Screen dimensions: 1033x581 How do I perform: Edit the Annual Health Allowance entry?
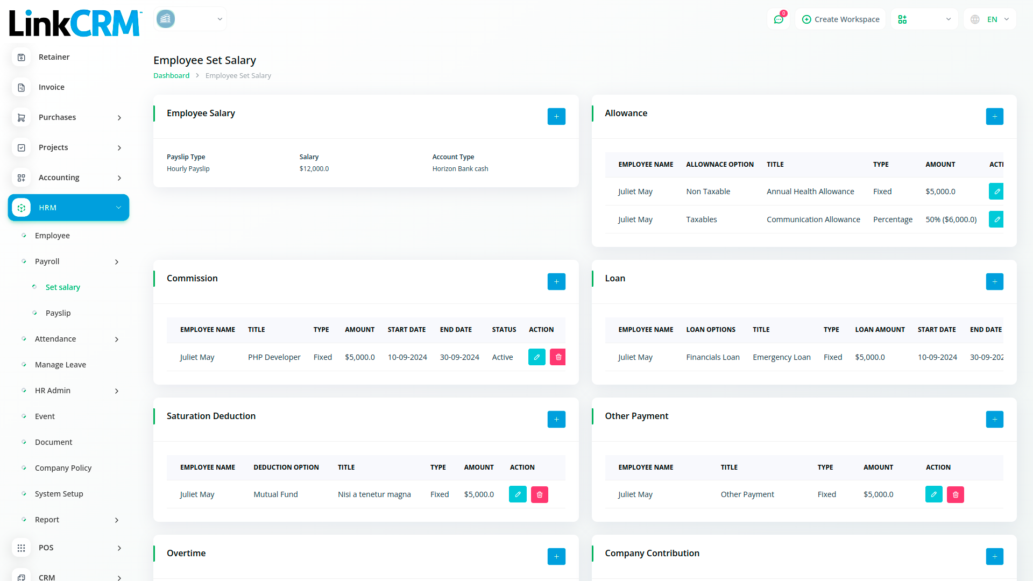click(x=996, y=192)
